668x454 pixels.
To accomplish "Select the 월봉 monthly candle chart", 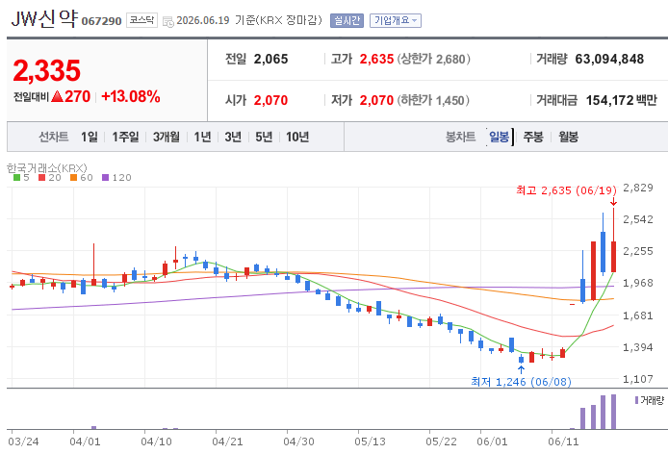I will tap(568, 137).
